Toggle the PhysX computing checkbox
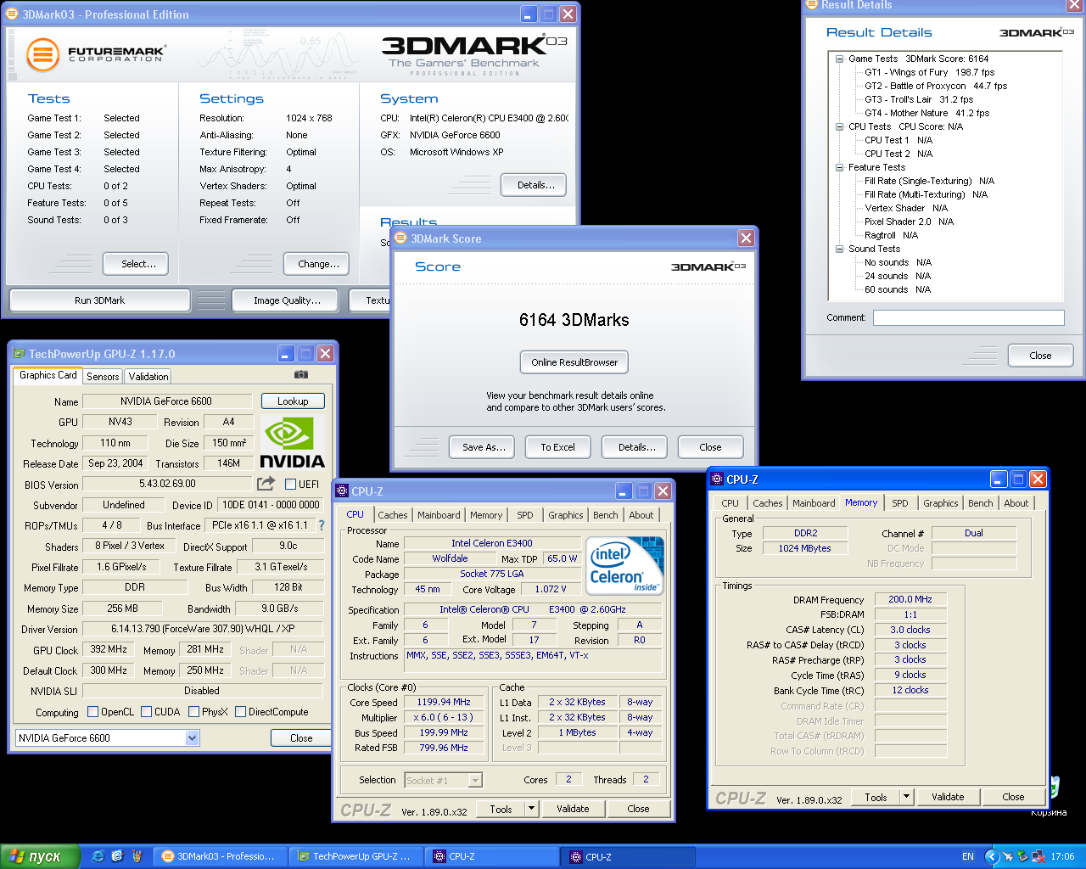 click(x=193, y=712)
